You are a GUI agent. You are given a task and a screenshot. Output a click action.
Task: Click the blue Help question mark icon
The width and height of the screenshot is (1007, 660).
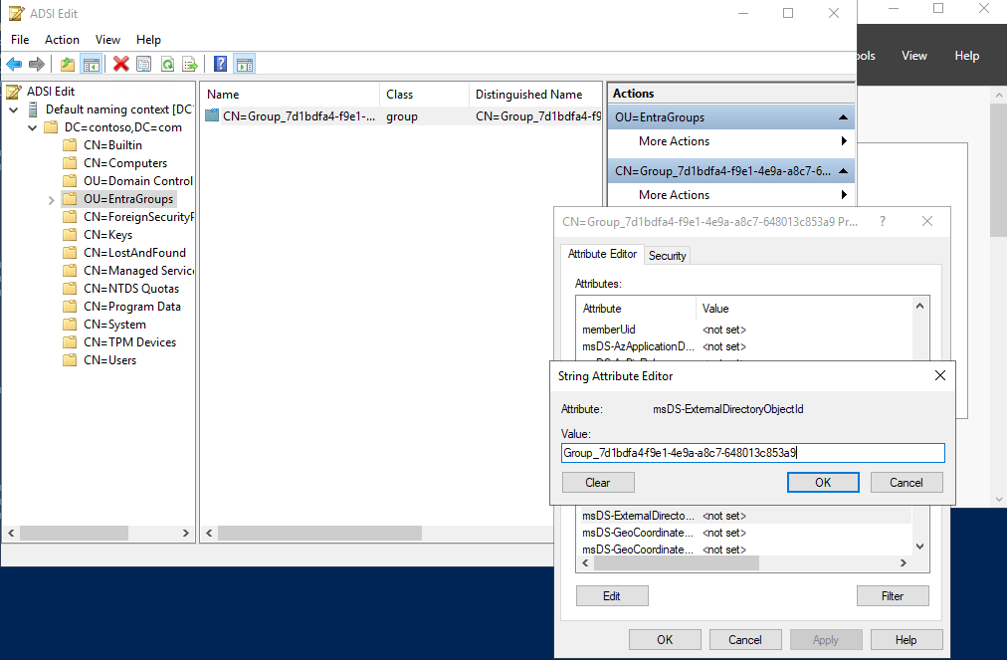point(221,65)
